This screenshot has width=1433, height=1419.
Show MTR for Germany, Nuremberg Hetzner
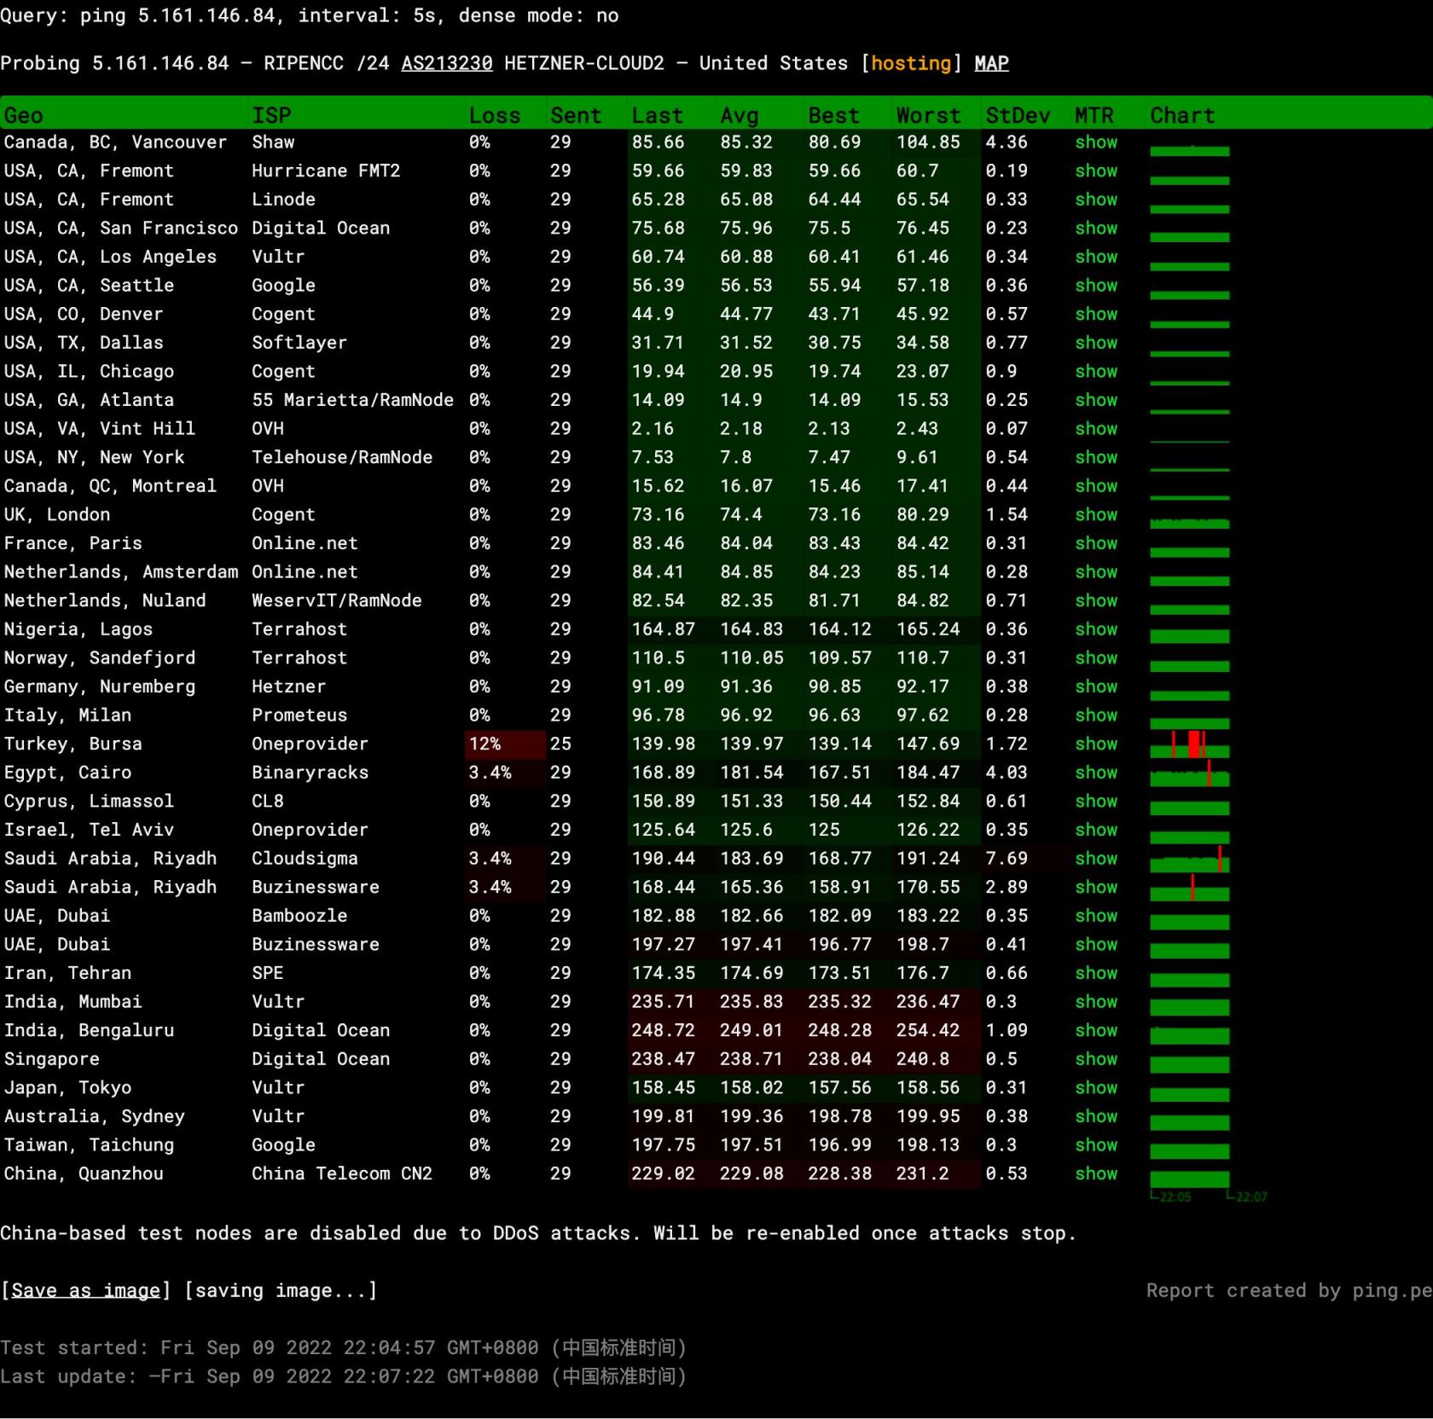click(x=1095, y=686)
